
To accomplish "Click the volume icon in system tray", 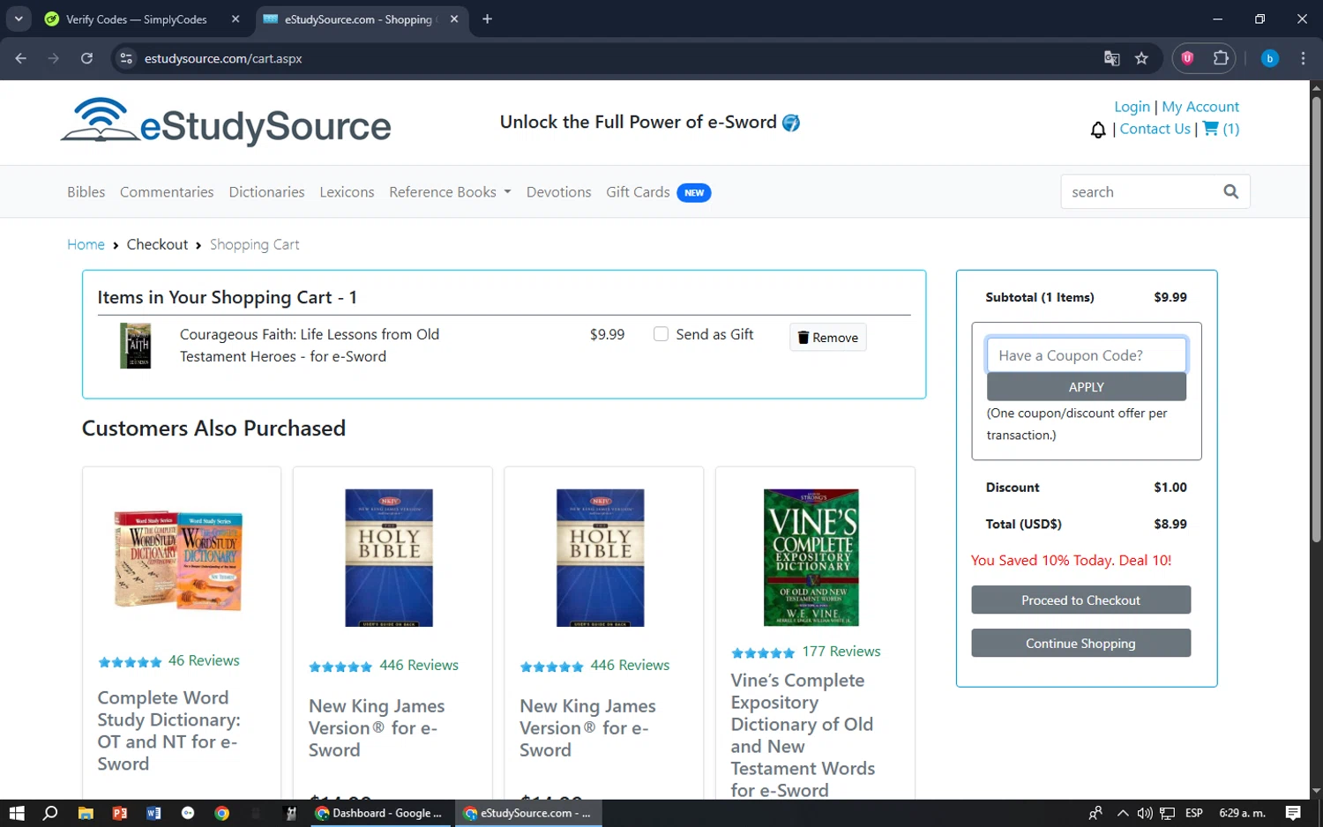I will pos(1145,813).
